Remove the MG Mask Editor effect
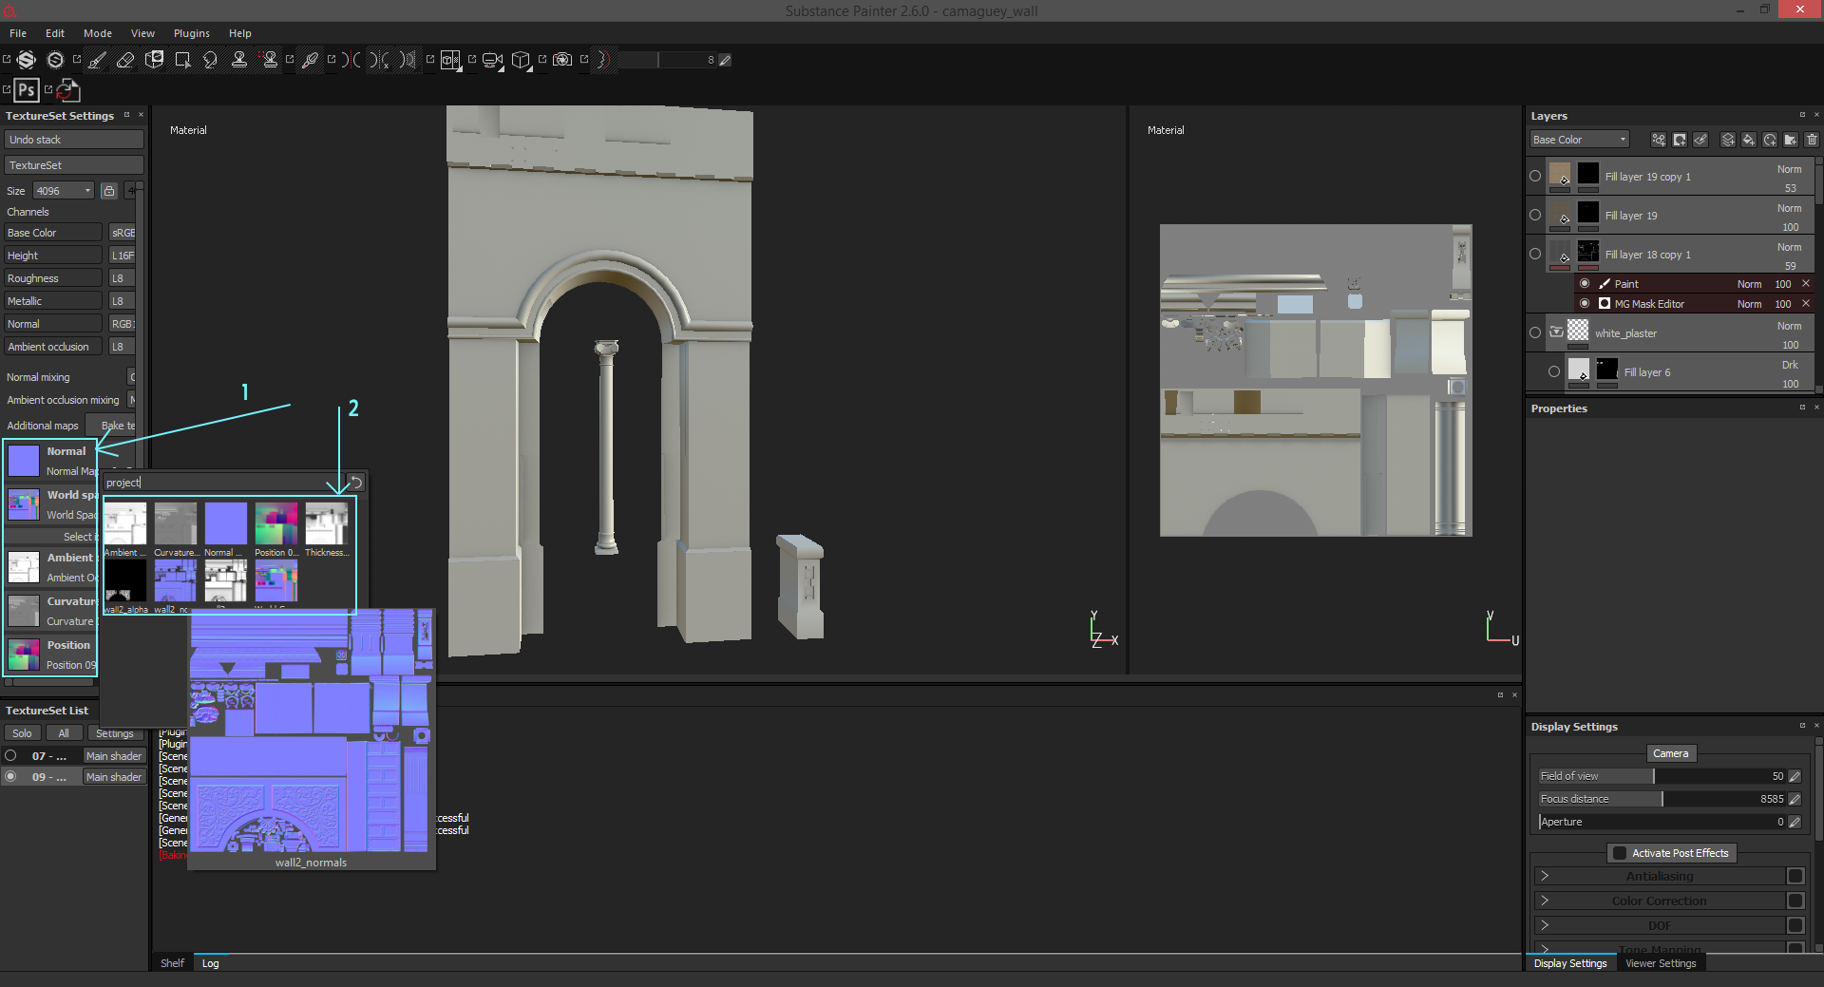Image resolution: width=1824 pixels, height=987 pixels. tap(1806, 304)
